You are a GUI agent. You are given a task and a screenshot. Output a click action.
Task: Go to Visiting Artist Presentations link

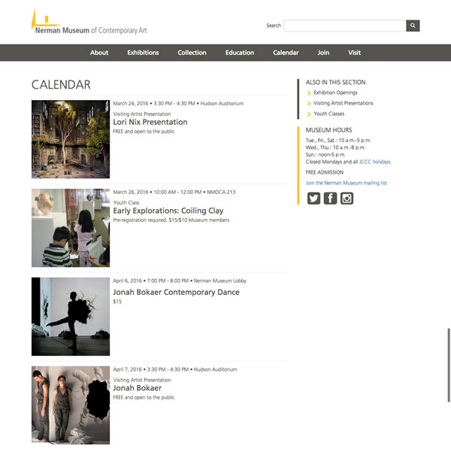[344, 103]
